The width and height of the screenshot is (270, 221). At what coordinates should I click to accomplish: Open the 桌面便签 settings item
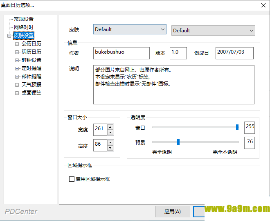[32, 93]
